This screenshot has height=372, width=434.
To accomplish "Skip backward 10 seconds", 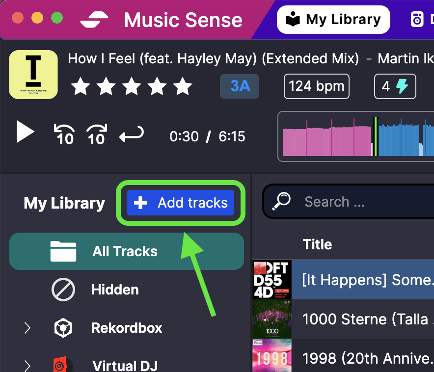I will (x=63, y=133).
